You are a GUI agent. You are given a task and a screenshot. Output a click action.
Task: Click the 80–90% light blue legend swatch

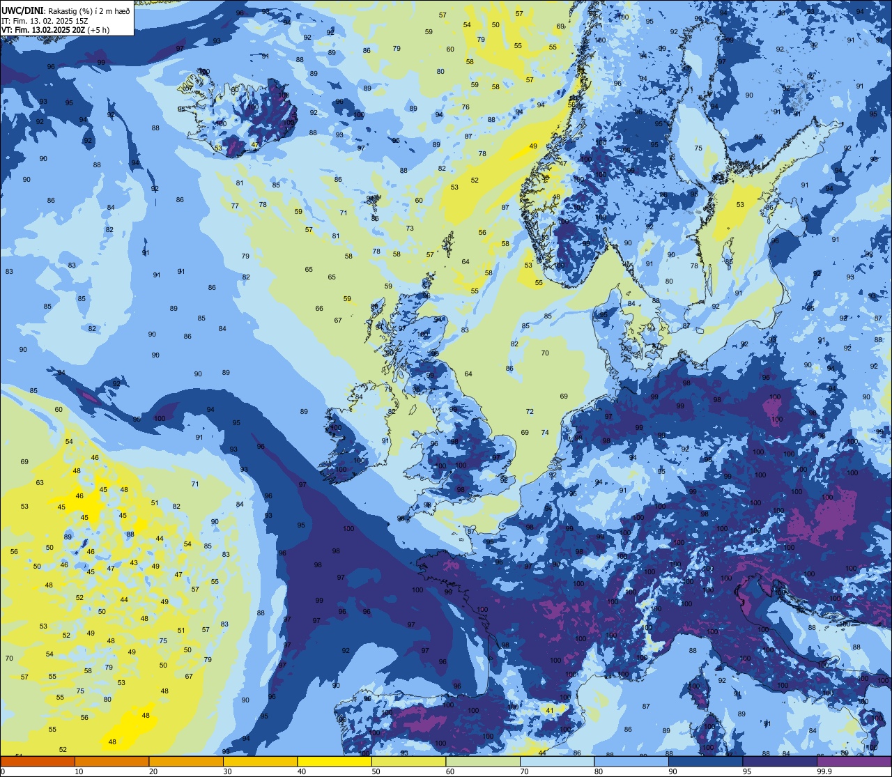click(631, 761)
